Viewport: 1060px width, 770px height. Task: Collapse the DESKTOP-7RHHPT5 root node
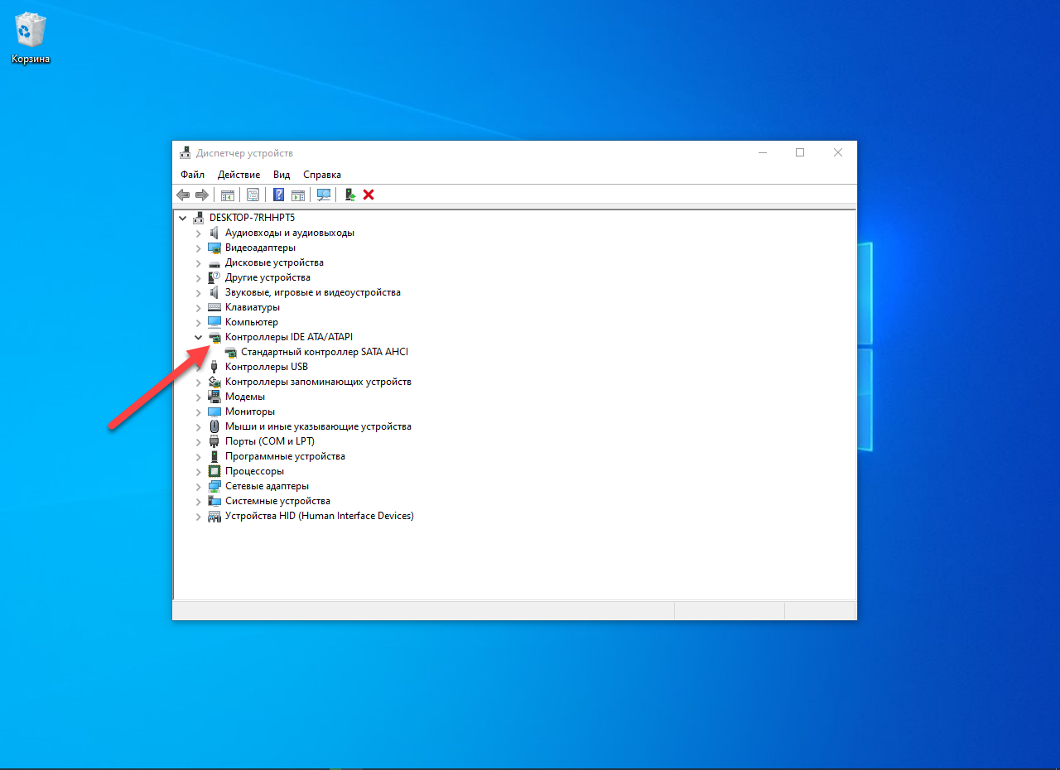(183, 218)
